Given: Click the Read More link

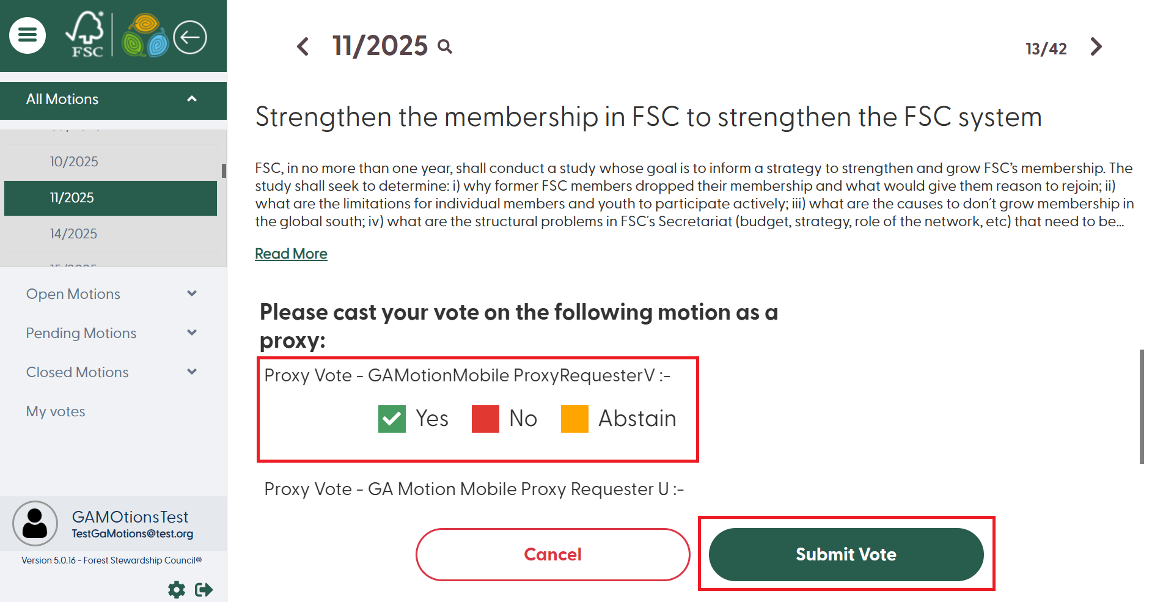Looking at the screenshot, I should [x=291, y=254].
